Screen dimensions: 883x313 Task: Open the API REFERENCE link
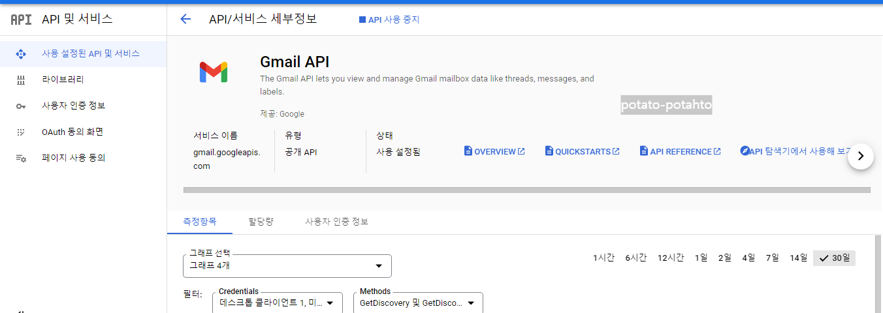(681, 151)
